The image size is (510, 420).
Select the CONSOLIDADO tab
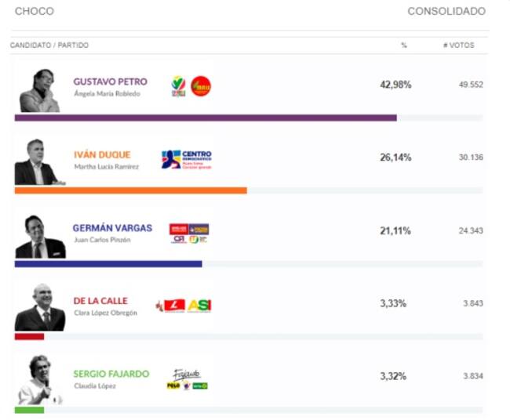coord(446,11)
